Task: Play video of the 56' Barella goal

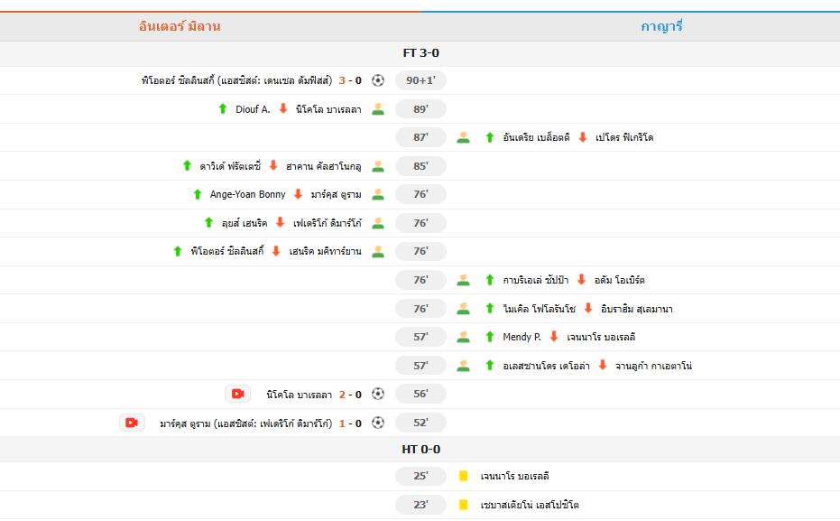Action: [237, 394]
